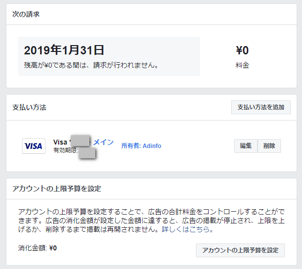Image resolution: width=302 pixels, height=269 pixels.
Task: Remove the Visa card using 削除
Action: (x=269, y=146)
